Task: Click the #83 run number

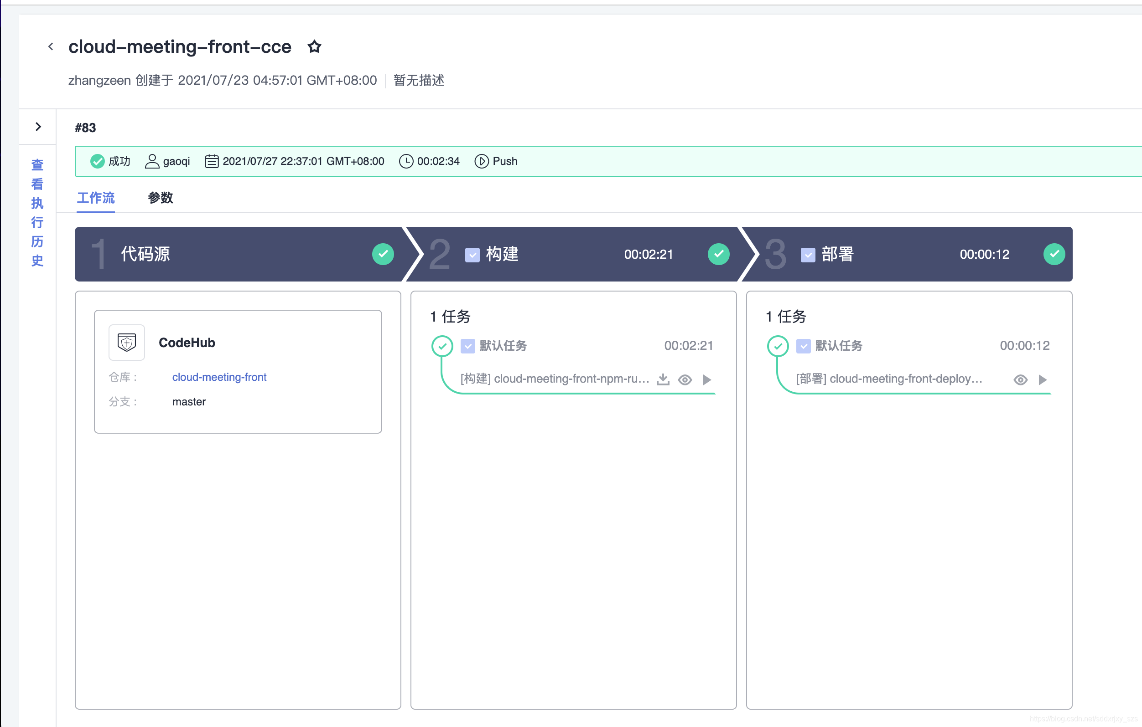Action: pos(85,128)
